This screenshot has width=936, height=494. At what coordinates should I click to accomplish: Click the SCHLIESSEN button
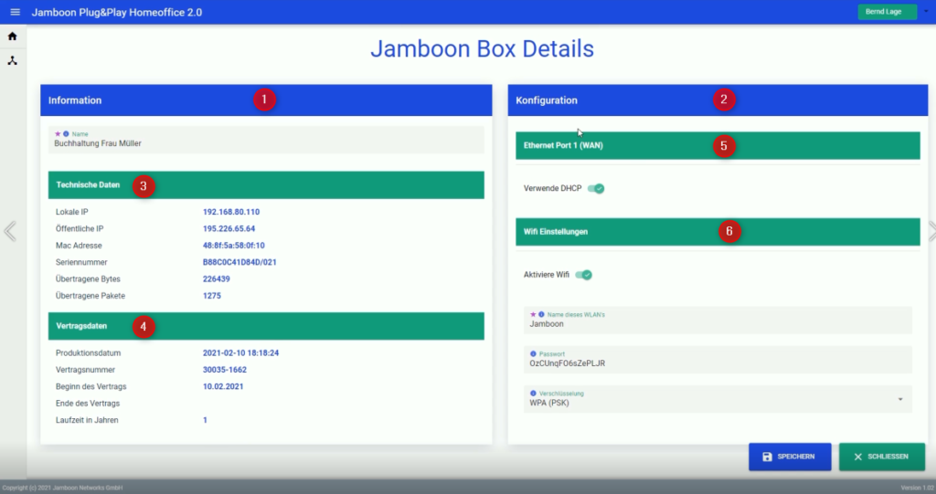(882, 457)
